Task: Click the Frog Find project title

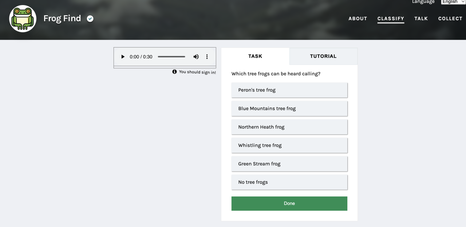Action: click(62, 19)
